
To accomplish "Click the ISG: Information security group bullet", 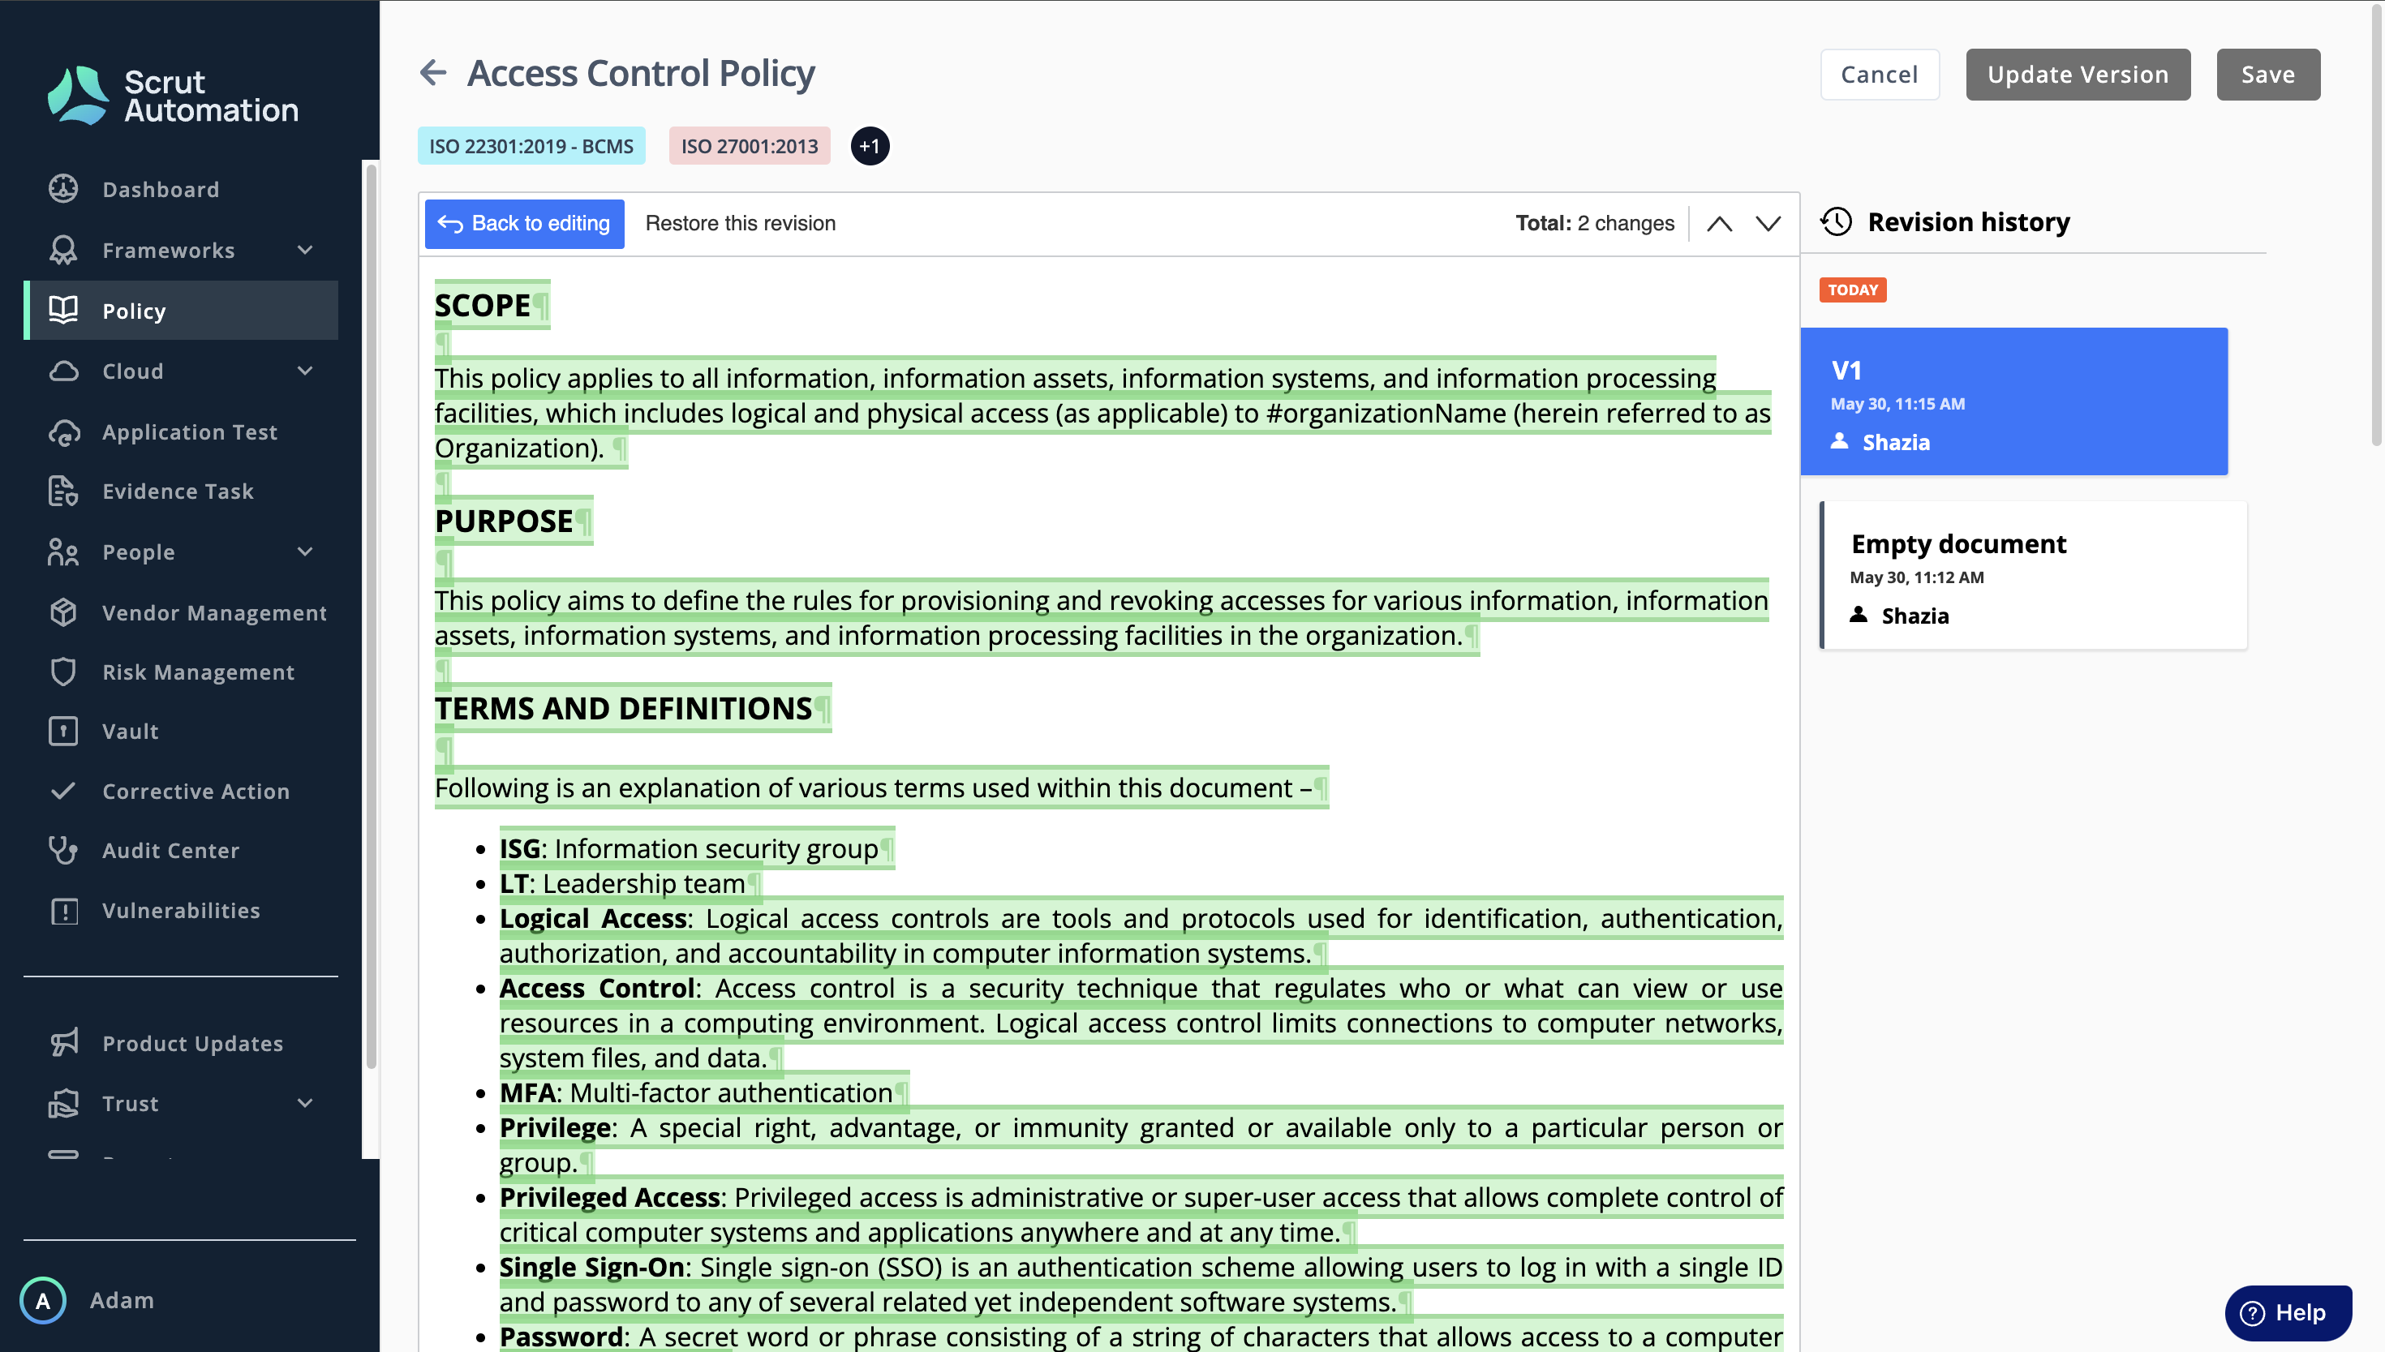I will coord(688,848).
